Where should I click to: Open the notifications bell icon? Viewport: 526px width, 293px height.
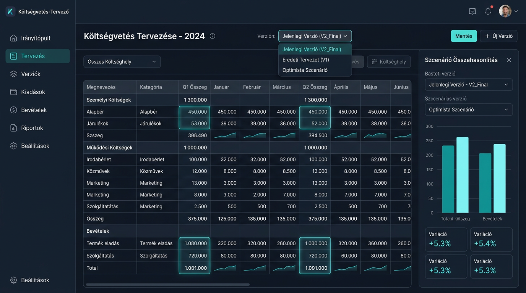tap(488, 11)
